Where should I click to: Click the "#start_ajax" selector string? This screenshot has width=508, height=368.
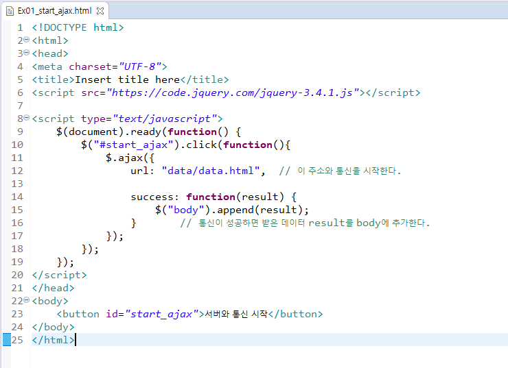pyautogui.click(x=133, y=145)
